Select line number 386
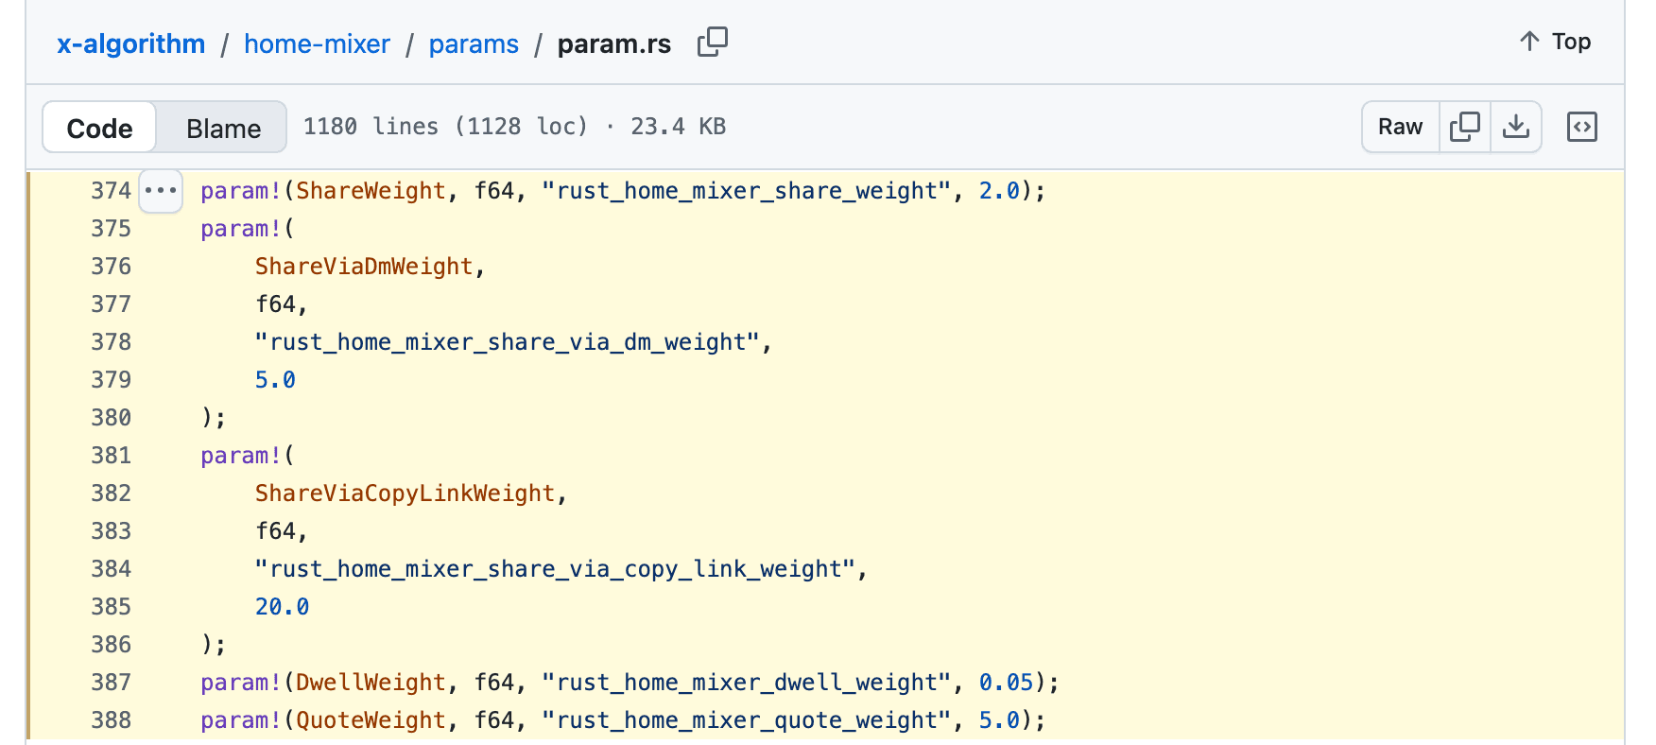 tap(111, 645)
